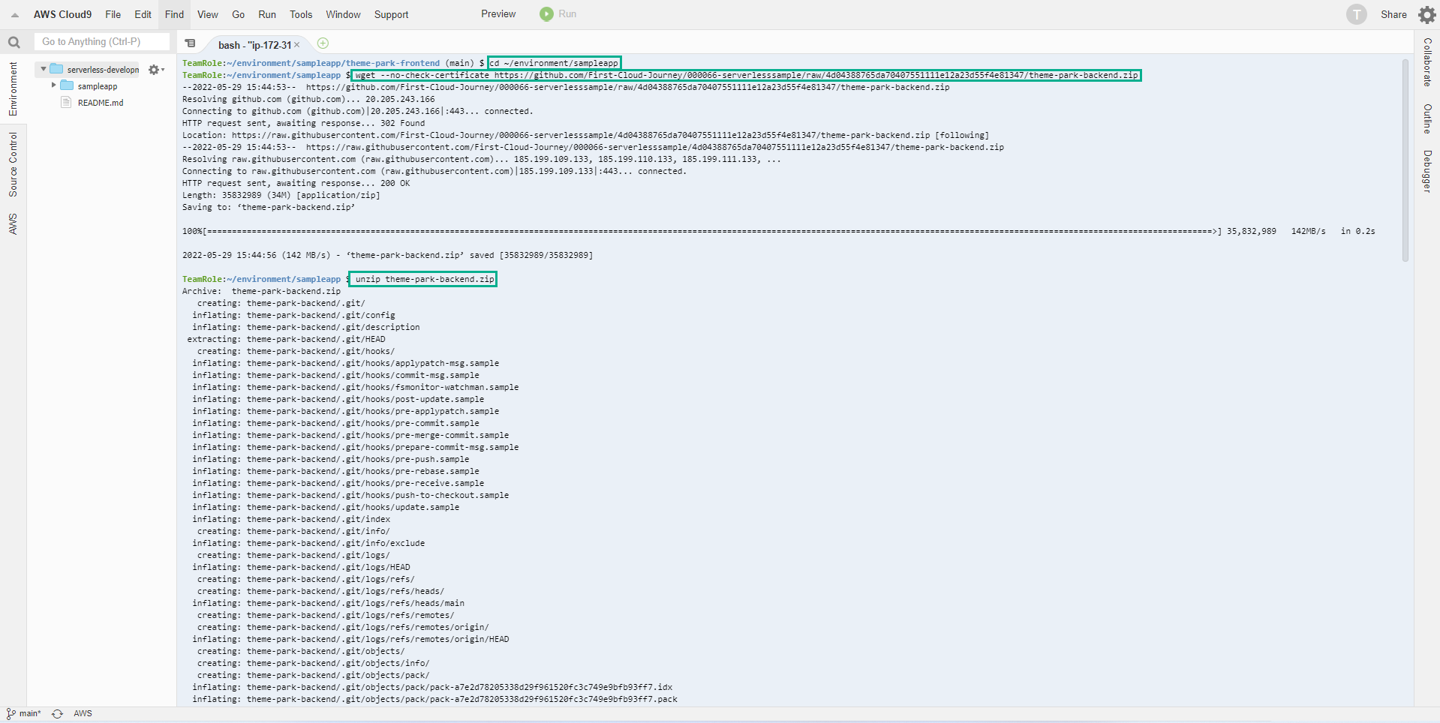The width and height of the screenshot is (1440, 723).
Task: Collapse the menu bar with the up arrow
Action: click(x=15, y=15)
